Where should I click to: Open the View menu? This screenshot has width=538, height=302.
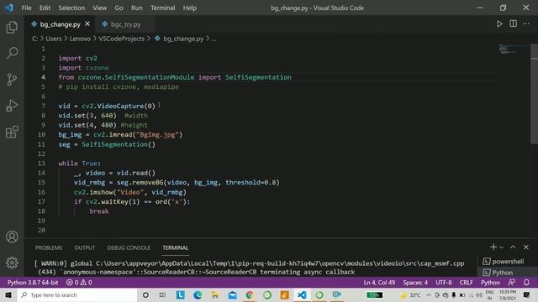(x=99, y=8)
